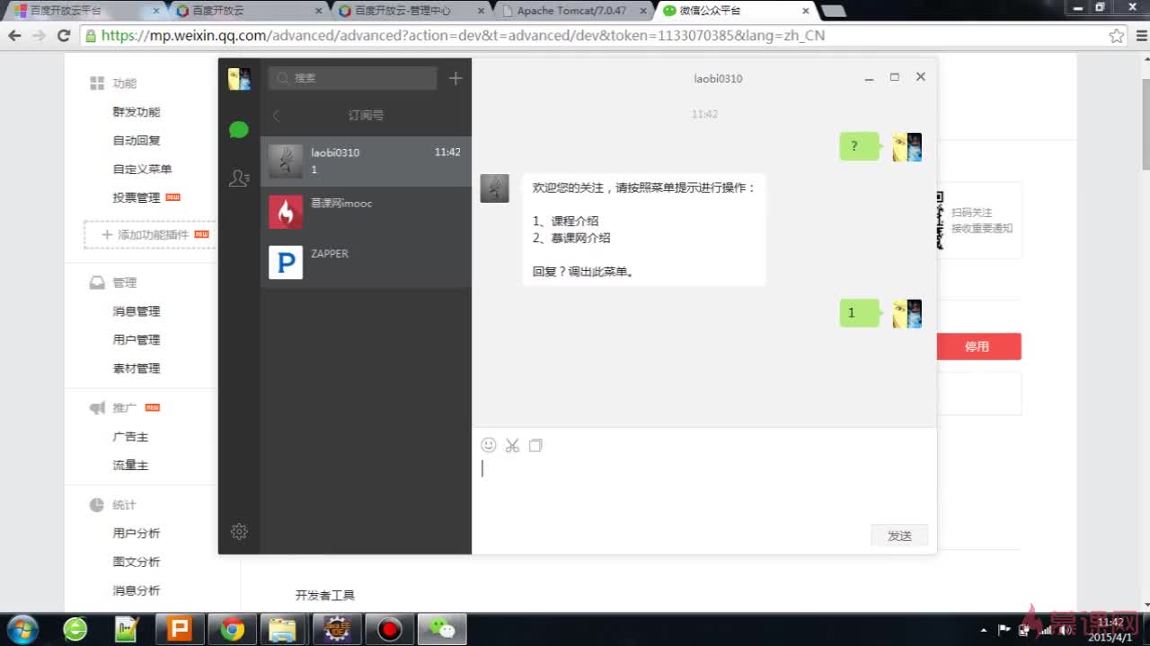Open the Windows Start button

point(23,628)
